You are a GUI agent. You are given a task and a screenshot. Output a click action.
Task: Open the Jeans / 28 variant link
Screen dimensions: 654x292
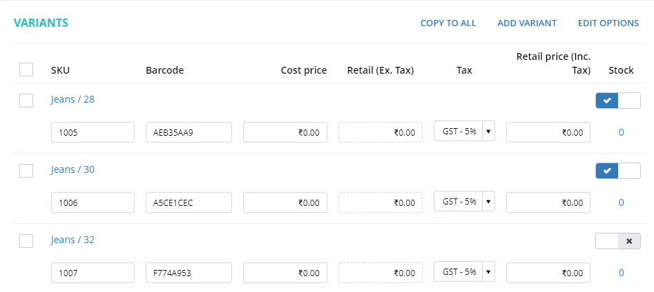73,99
